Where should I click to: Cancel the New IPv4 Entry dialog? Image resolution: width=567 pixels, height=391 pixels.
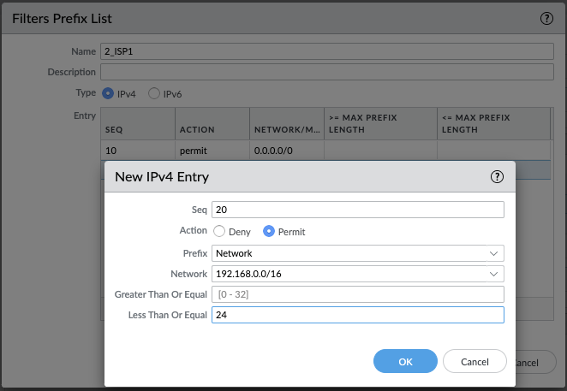click(474, 361)
